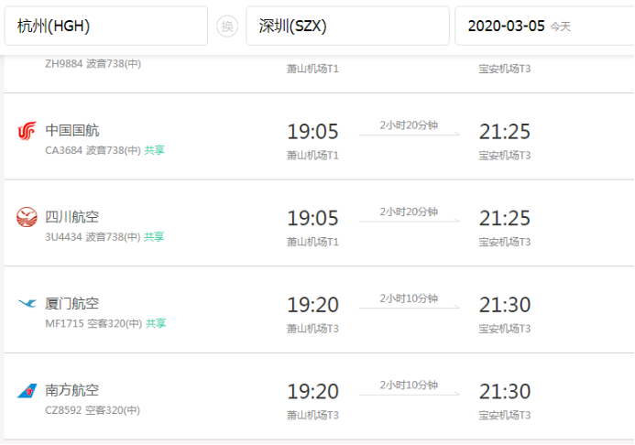
Task: Click 空客320(中) aircraft type for CZ8592
Action: (113, 410)
